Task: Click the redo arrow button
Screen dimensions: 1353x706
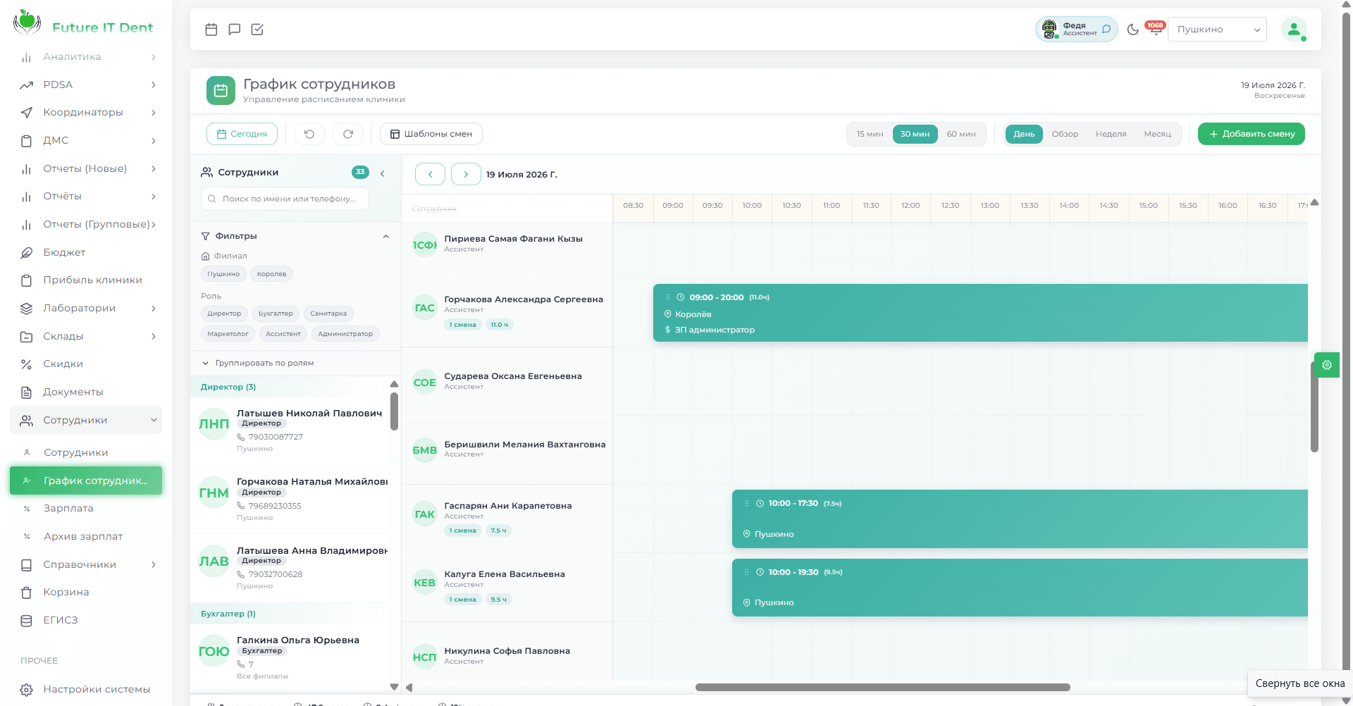Action: (x=348, y=134)
